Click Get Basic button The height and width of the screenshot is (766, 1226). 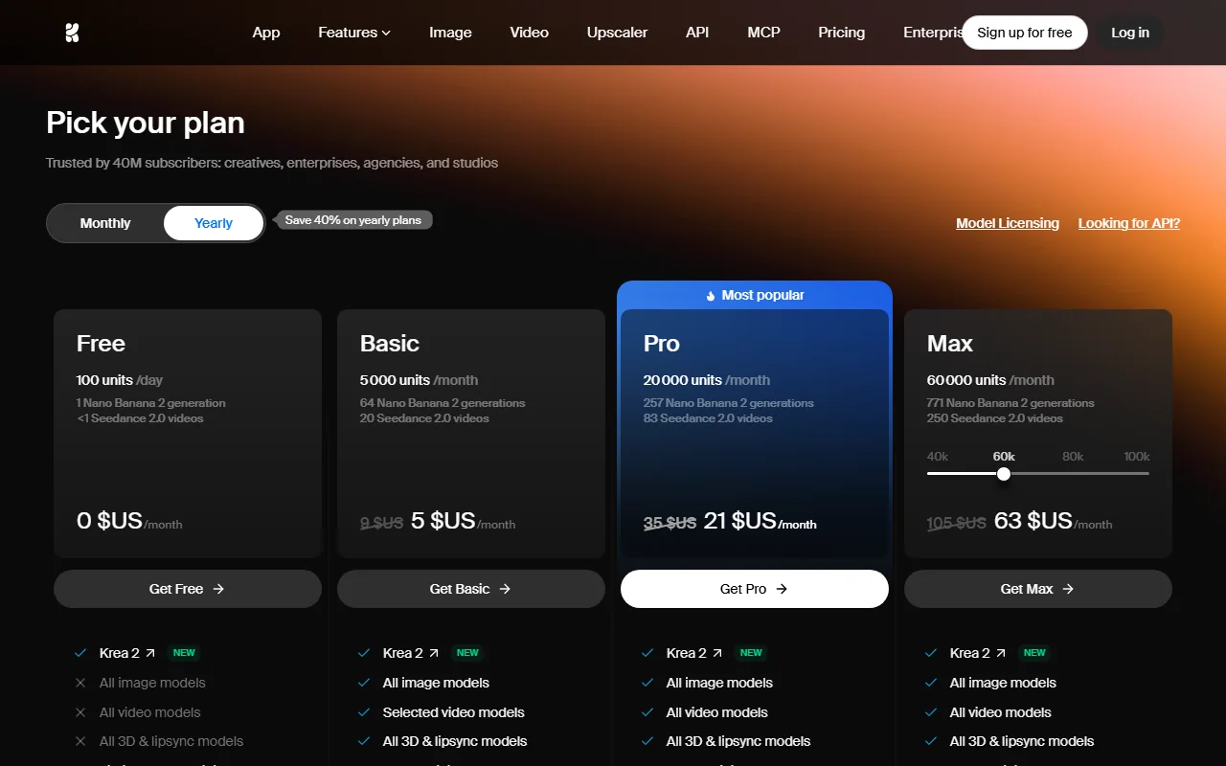[x=471, y=589]
